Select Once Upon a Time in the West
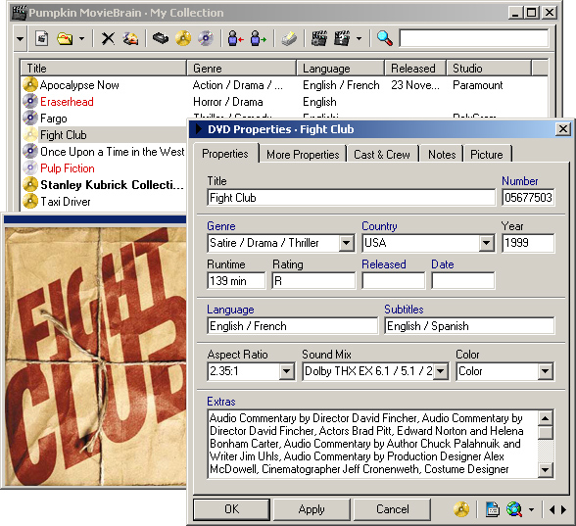The image size is (576, 526). (113, 152)
